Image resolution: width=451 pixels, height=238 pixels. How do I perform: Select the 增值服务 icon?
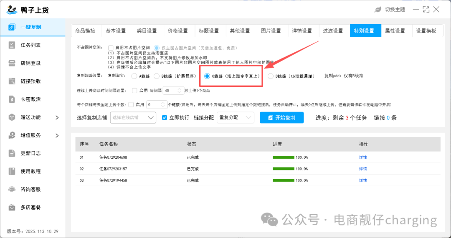tap(12, 135)
